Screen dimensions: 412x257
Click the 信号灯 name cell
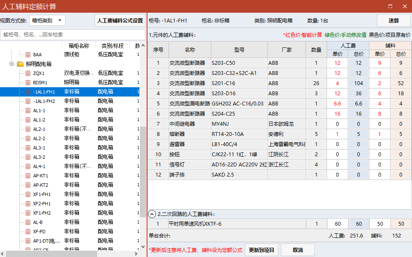(x=190, y=165)
